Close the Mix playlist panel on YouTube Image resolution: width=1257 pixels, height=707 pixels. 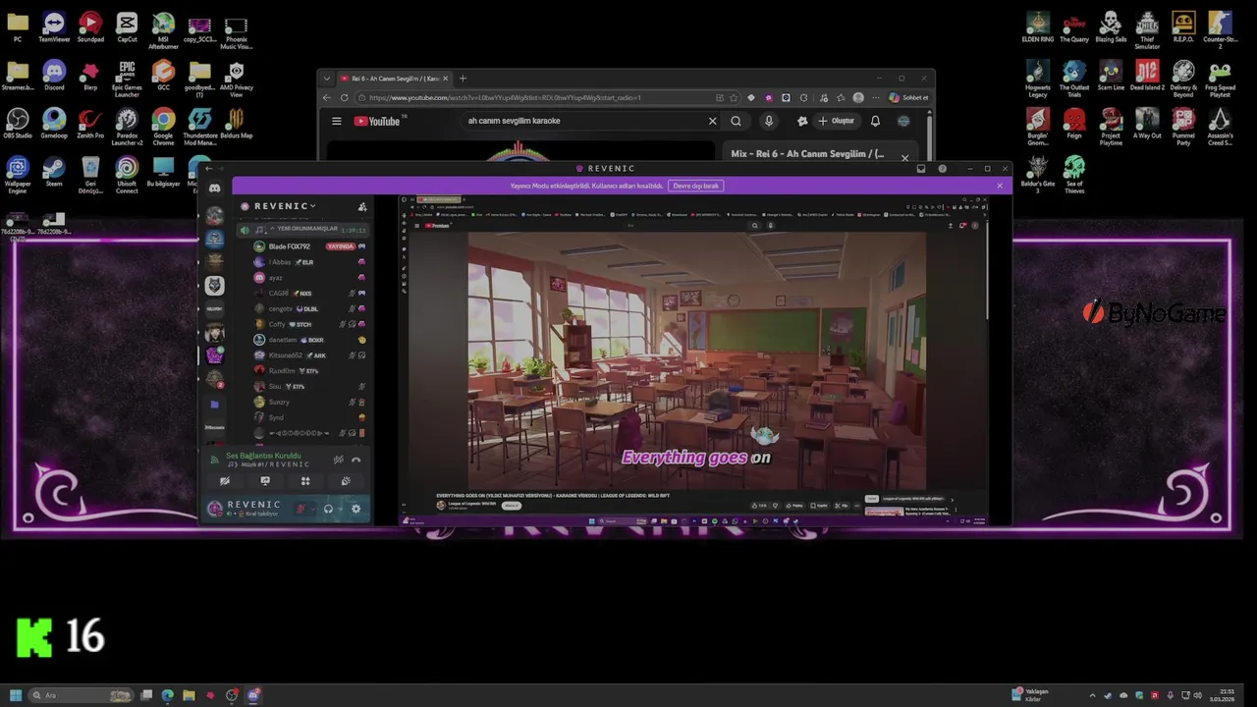(x=905, y=157)
